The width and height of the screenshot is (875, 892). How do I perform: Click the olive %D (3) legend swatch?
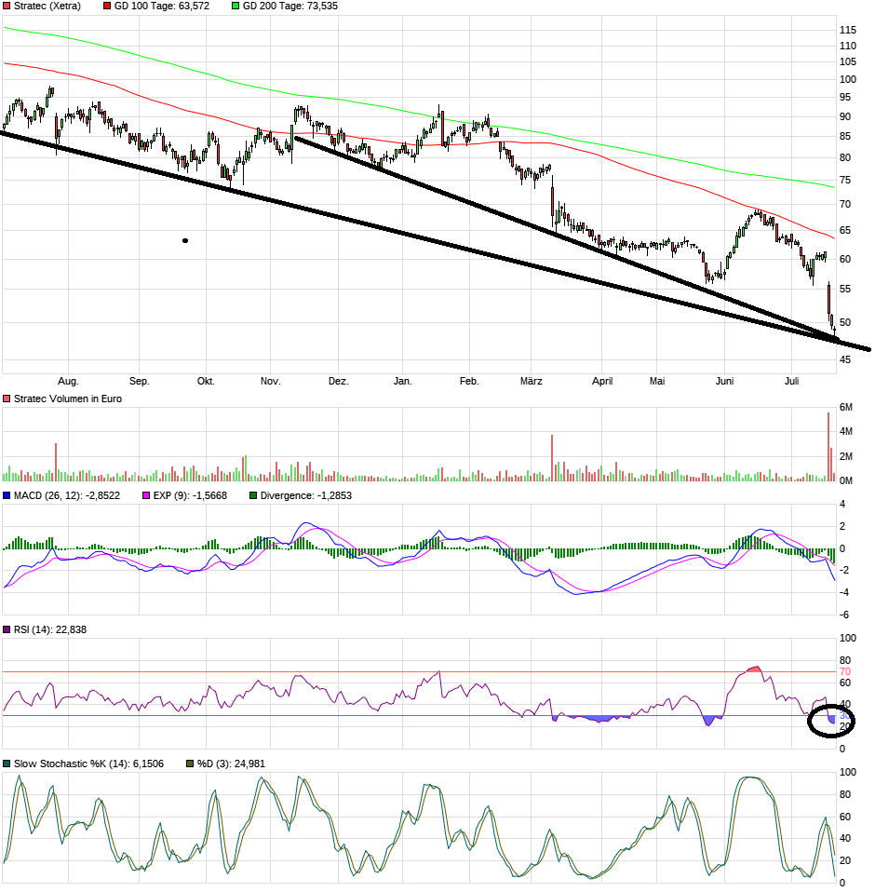[190, 764]
